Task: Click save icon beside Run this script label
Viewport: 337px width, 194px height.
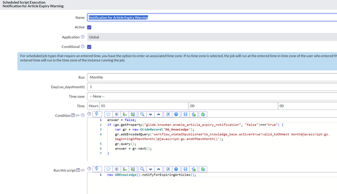Action: click(x=78, y=170)
